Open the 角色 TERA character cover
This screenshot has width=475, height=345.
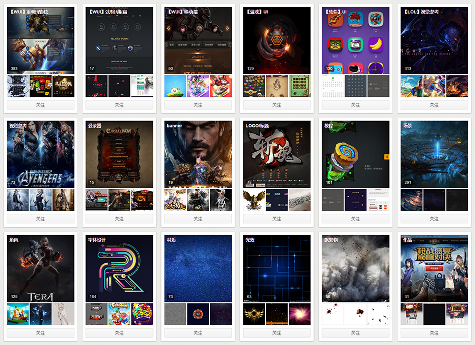(40, 269)
